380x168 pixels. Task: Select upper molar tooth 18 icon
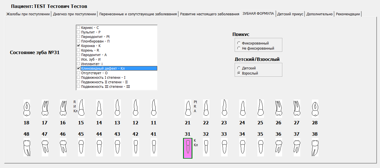pos(26,109)
